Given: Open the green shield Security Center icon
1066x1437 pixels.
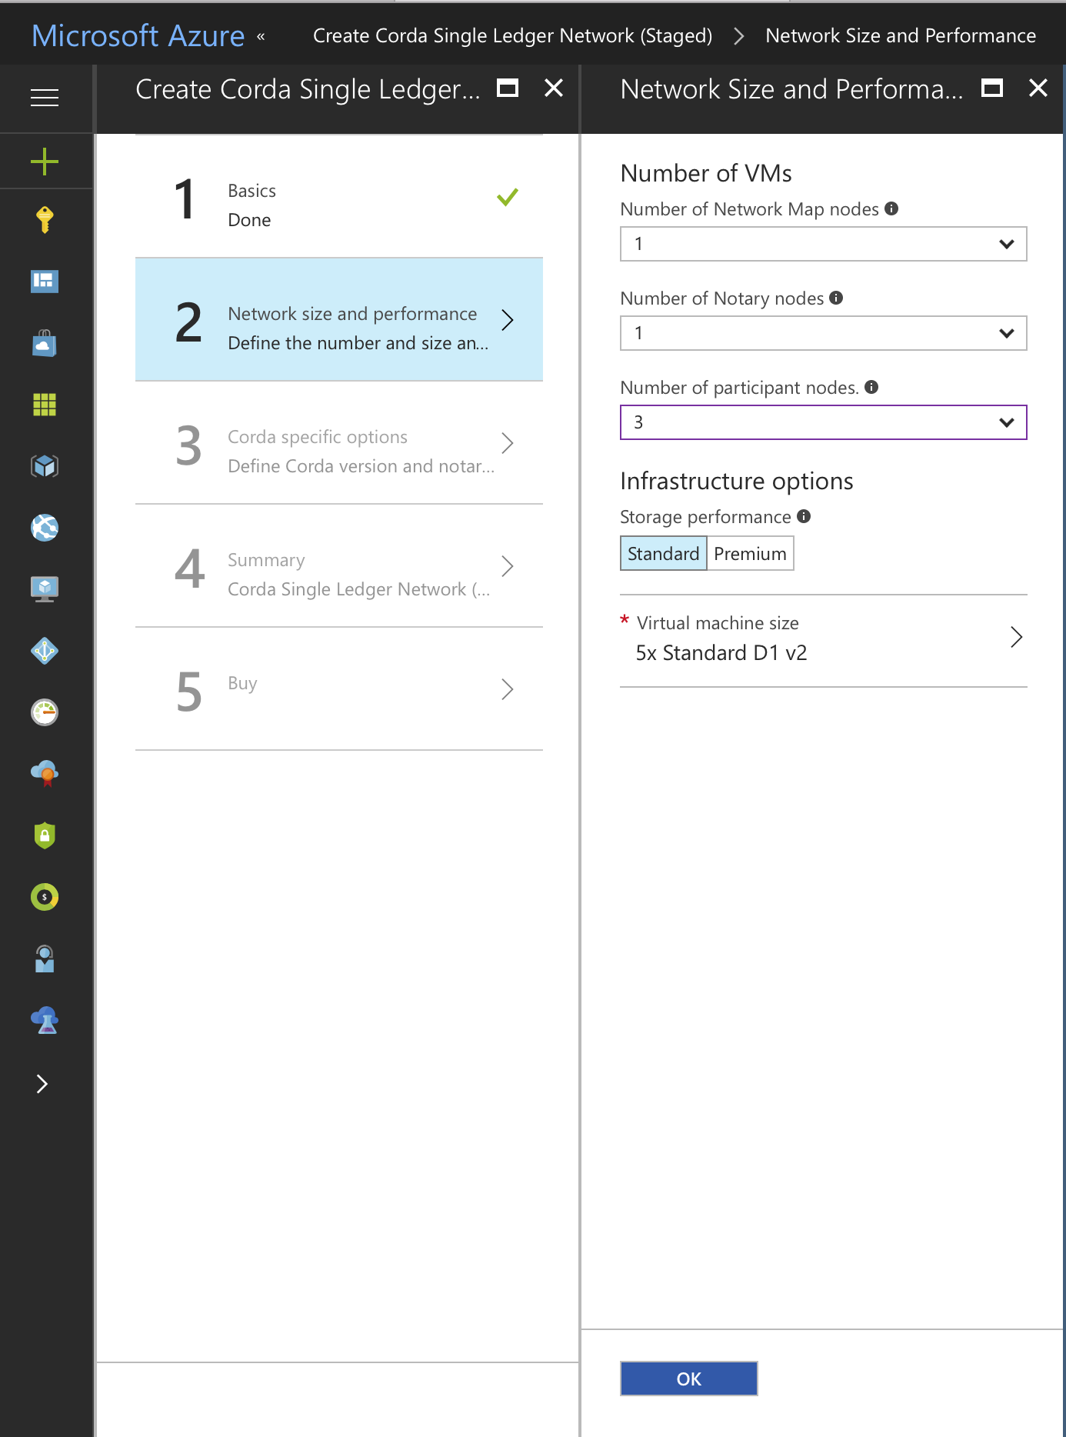Looking at the screenshot, I should 45,835.
